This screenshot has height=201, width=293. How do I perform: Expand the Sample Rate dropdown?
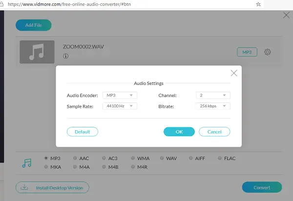tap(120, 106)
